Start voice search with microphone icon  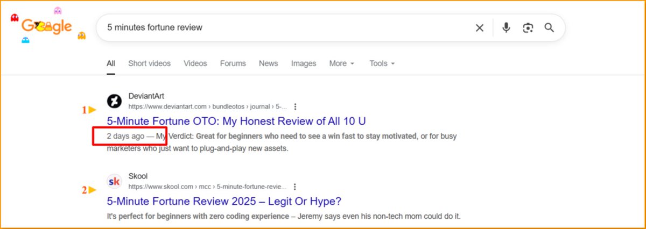coord(506,28)
